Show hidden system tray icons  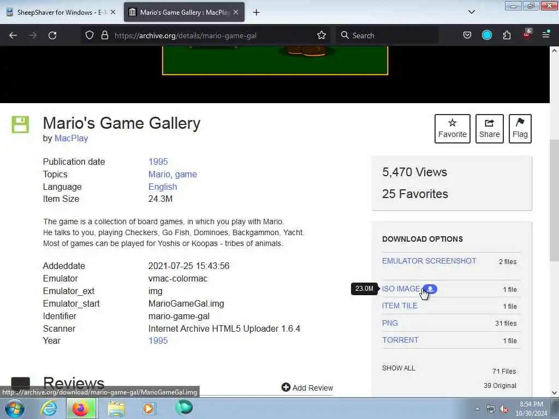click(477, 409)
